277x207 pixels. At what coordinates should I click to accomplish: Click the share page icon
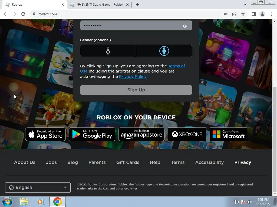(234, 14)
